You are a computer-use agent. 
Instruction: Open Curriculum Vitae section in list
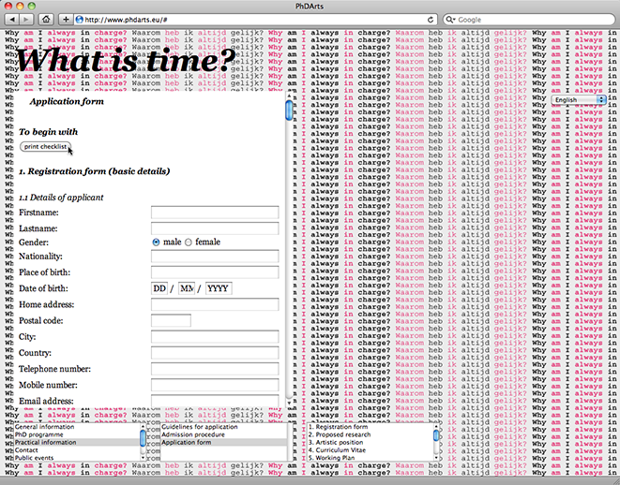point(341,449)
